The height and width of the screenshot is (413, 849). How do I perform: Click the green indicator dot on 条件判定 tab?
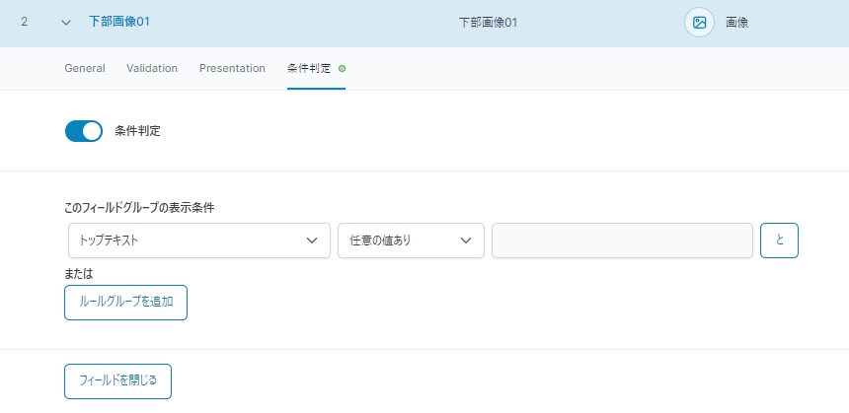pyautogui.click(x=342, y=69)
